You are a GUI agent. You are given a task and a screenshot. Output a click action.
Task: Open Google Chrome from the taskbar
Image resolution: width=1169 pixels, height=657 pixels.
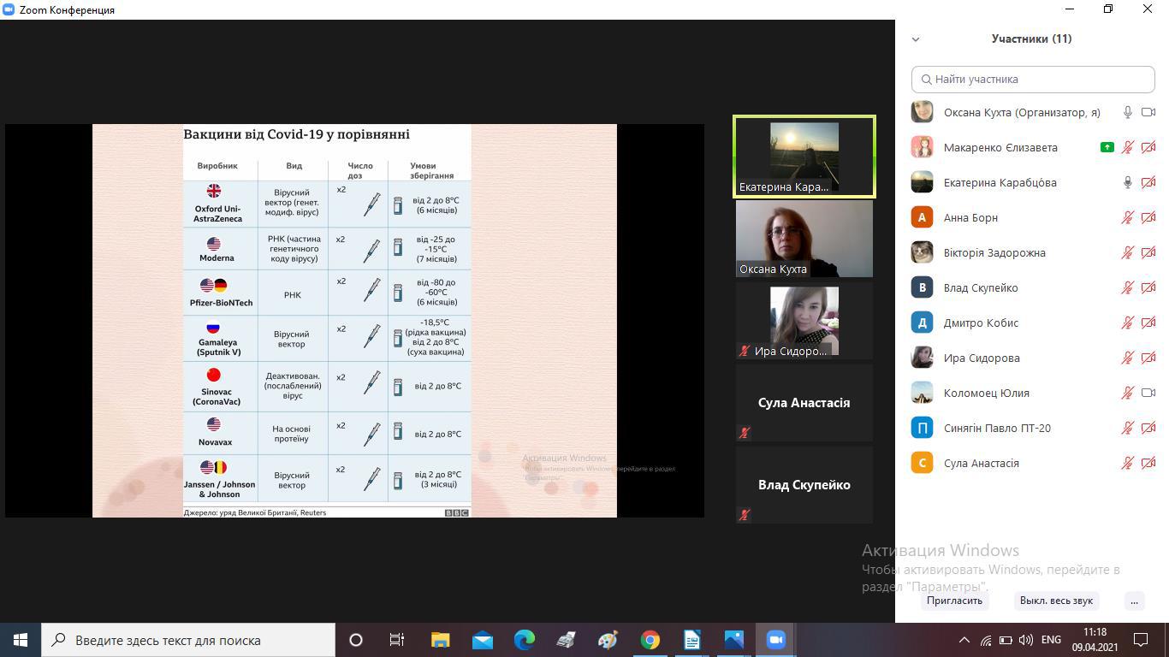click(x=650, y=640)
